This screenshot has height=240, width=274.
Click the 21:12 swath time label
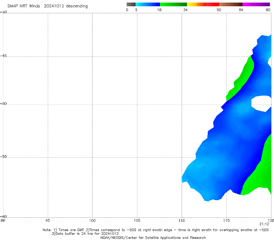click(264, 224)
